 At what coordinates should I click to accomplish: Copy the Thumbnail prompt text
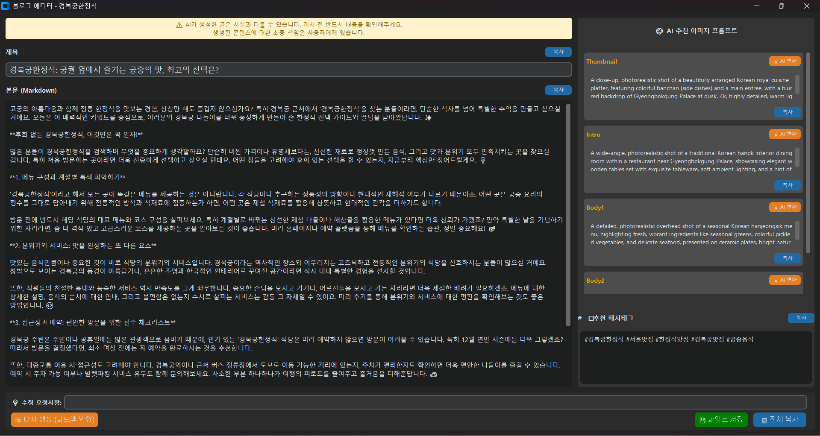point(787,112)
